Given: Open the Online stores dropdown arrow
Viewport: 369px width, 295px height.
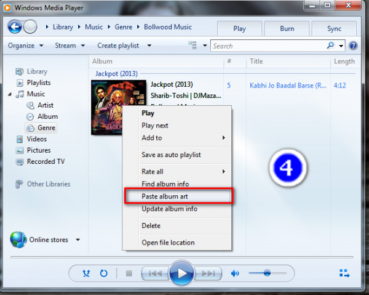Looking at the screenshot, I should (77, 240).
